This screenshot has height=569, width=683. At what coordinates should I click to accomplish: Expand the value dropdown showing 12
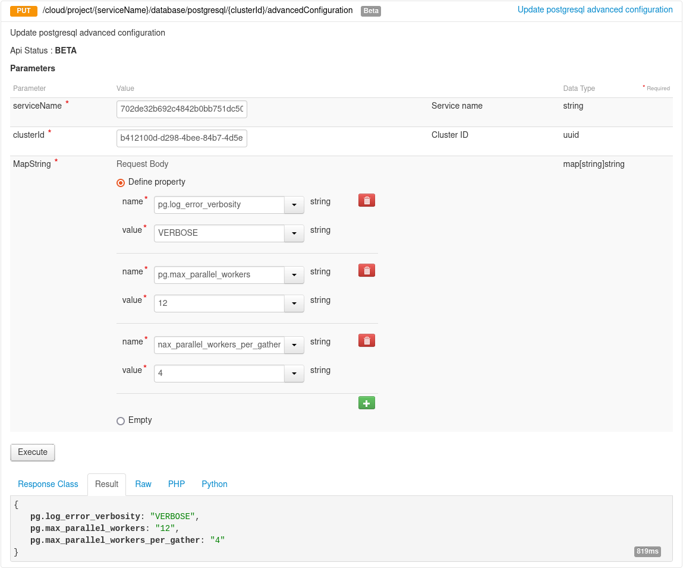pos(294,303)
